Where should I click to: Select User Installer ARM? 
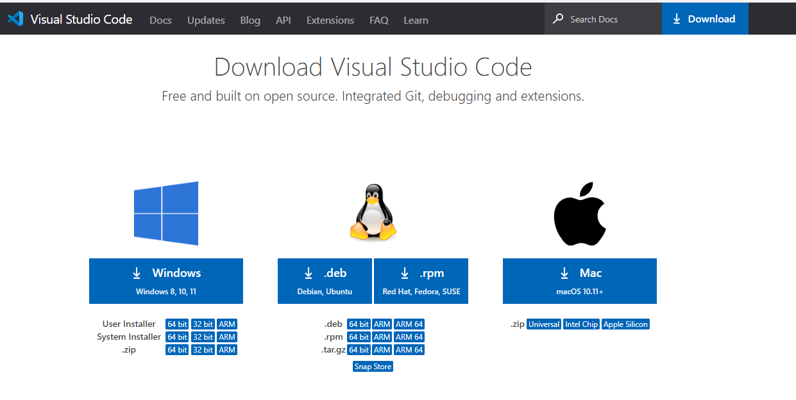tap(227, 324)
